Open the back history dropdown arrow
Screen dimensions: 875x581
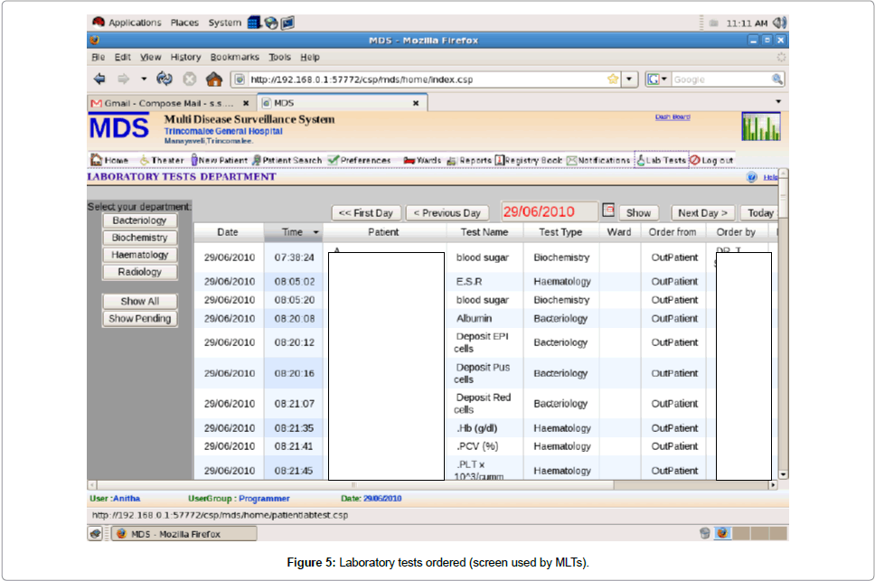tap(144, 80)
